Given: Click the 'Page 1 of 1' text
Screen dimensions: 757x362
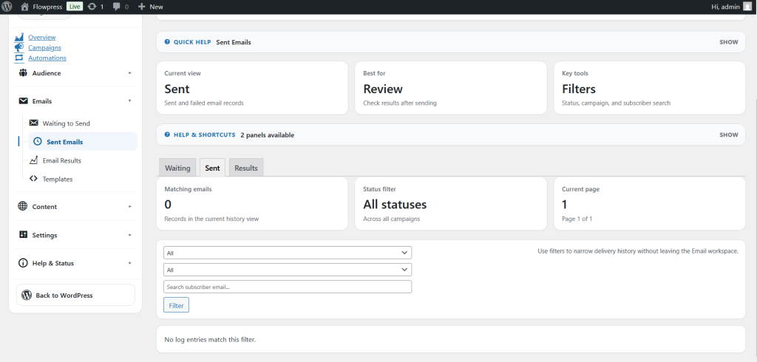Looking at the screenshot, I should (x=577, y=219).
